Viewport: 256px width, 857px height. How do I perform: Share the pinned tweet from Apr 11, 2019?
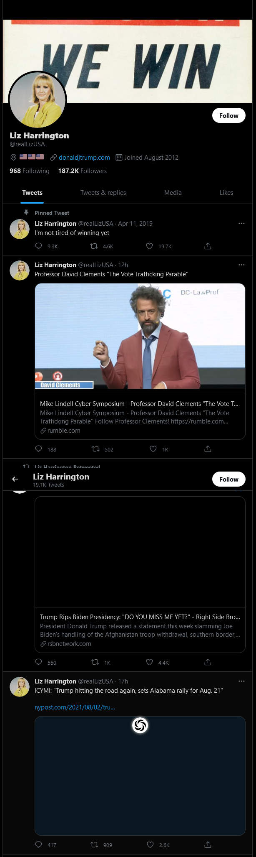pos(208,246)
